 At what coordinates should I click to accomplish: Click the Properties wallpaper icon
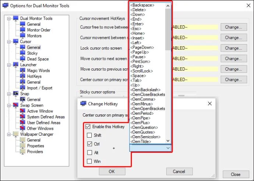(x=22, y=146)
